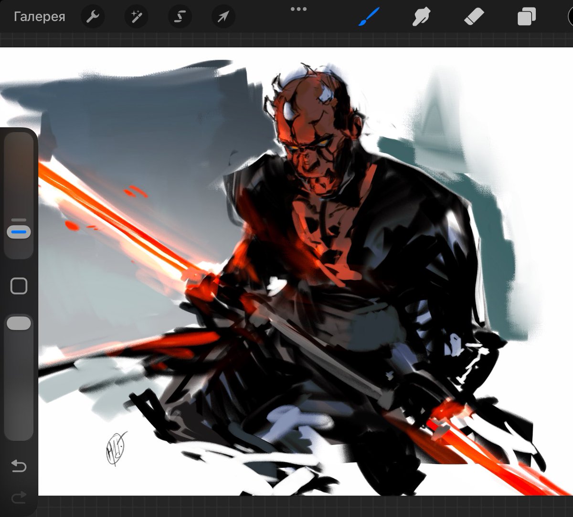Open the Actions wrench menu
This screenshot has width=573, height=517.
pos(93,17)
